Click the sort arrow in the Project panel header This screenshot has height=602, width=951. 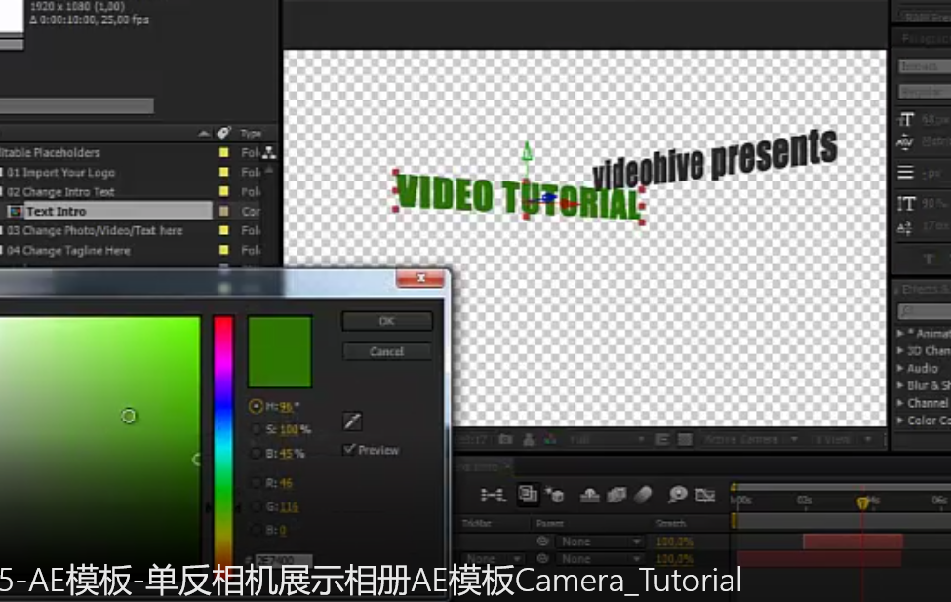tap(205, 133)
